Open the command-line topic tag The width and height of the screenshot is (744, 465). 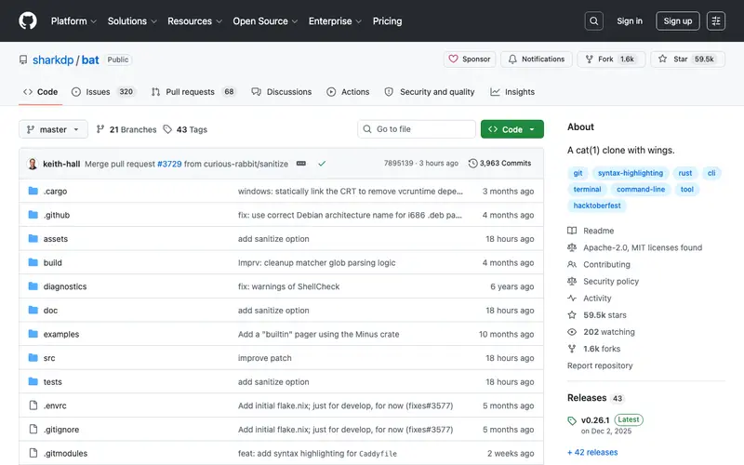pos(641,190)
